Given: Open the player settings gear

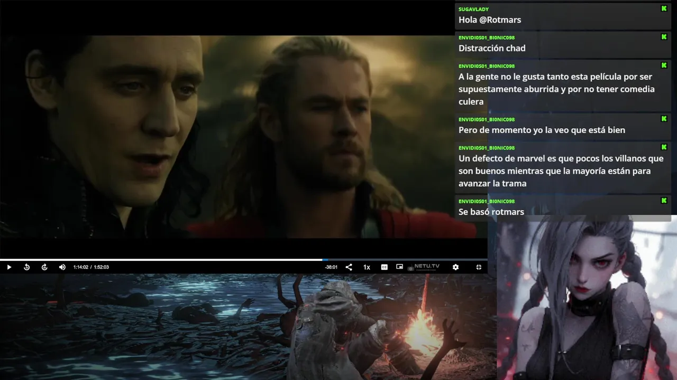Looking at the screenshot, I should [455, 267].
